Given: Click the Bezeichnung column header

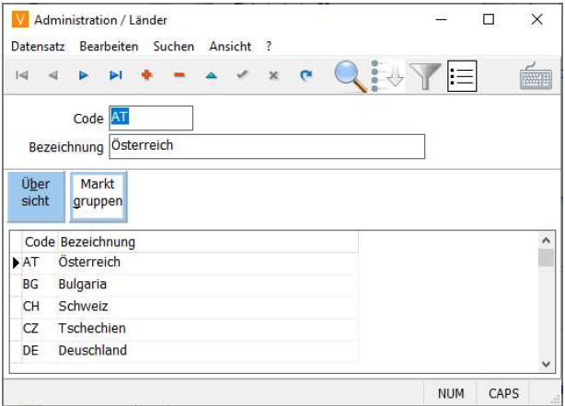Looking at the screenshot, I should (x=97, y=242).
